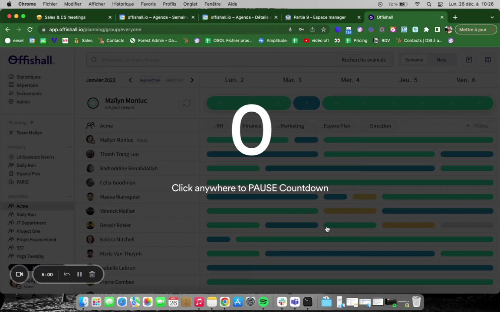Viewport: 500px width, 312px height.
Task: Open the Pricing bookmark
Action: (357, 40)
